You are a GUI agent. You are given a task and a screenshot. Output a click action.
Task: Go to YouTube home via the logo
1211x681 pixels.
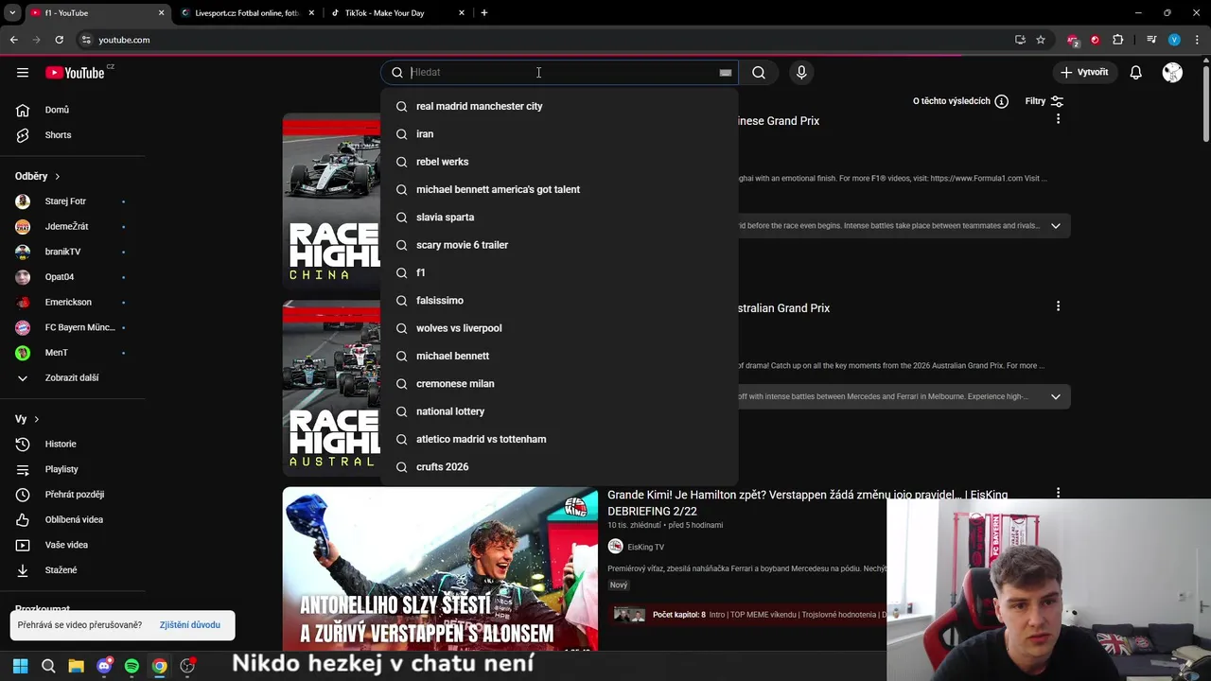(x=75, y=73)
